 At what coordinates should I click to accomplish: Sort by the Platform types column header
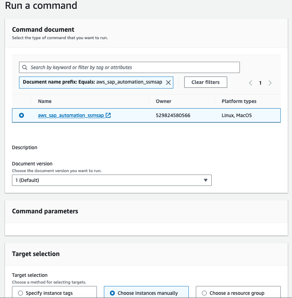(x=239, y=101)
